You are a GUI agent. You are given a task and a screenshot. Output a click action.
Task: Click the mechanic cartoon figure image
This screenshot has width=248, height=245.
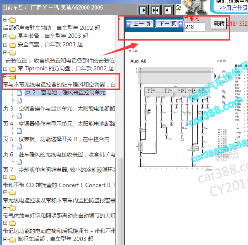tap(195, 7)
